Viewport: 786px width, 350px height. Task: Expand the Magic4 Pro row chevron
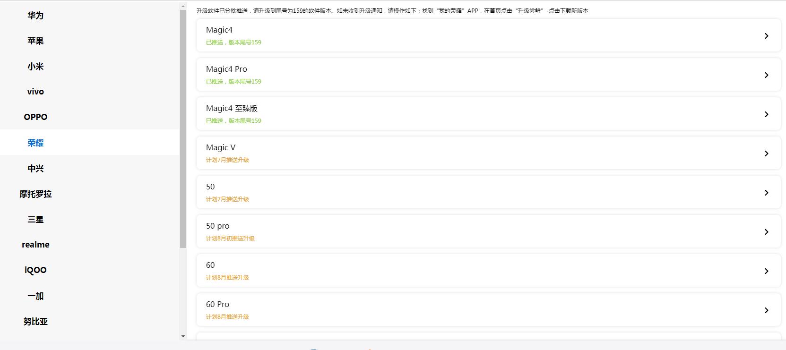click(x=766, y=75)
